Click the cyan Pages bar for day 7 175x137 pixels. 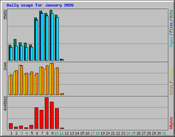(x=42, y=37)
